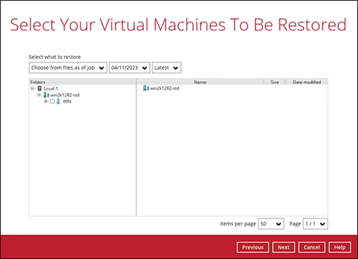Sort list by Date modified column header
The height and width of the screenshot is (259, 358).
click(306, 82)
